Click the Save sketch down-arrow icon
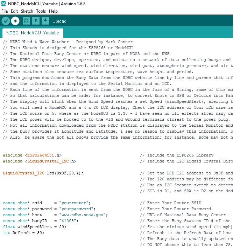 pyautogui.click(x=45, y=21)
